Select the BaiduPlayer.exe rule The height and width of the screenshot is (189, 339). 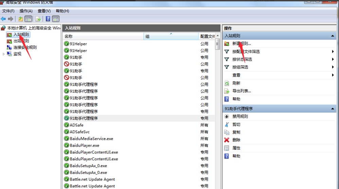click(139, 145)
